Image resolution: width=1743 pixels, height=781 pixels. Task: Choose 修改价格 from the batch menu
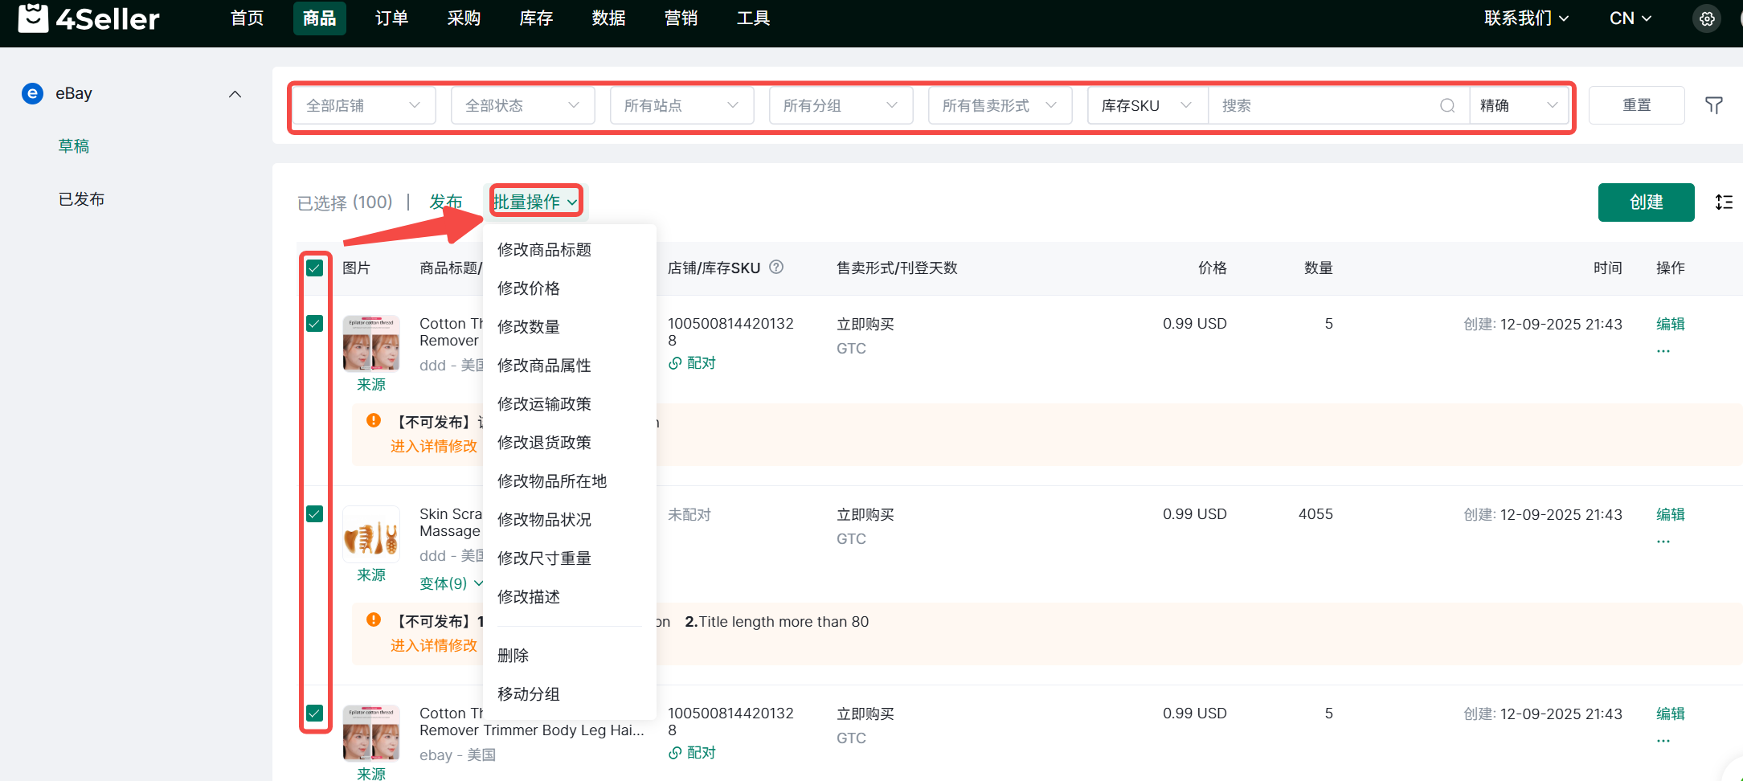(528, 288)
